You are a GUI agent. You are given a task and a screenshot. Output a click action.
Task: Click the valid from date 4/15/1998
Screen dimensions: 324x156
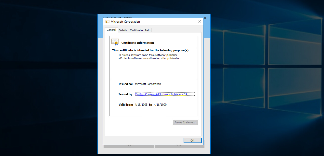click(x=141, y=105)
